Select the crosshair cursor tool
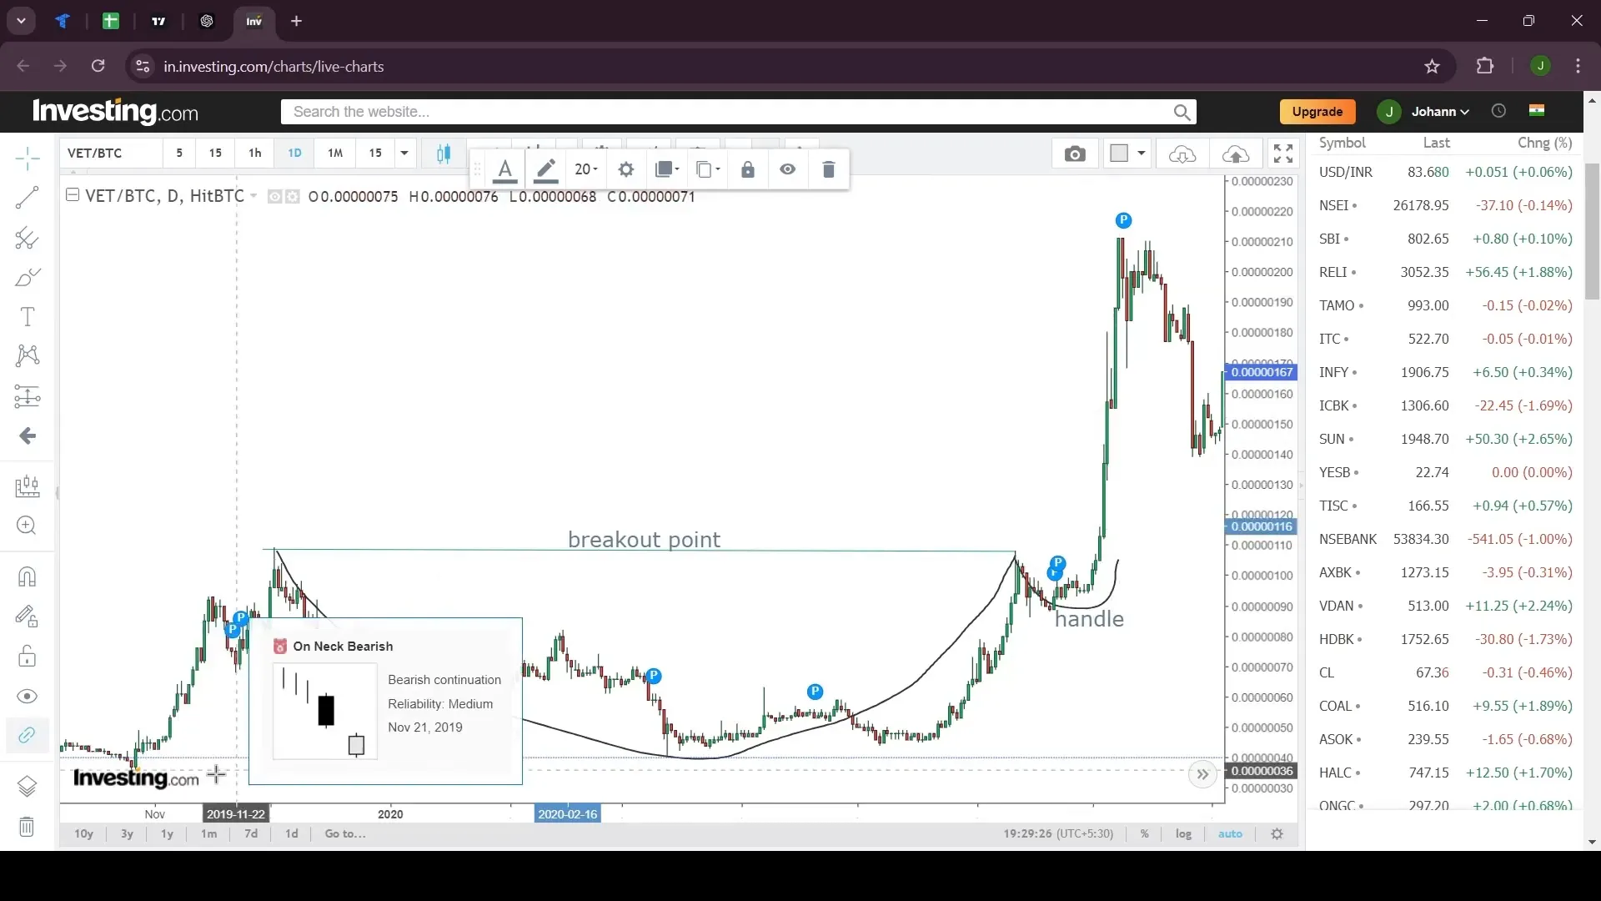This screenshot has height=901, width=1601. click(x=27, y=158)
